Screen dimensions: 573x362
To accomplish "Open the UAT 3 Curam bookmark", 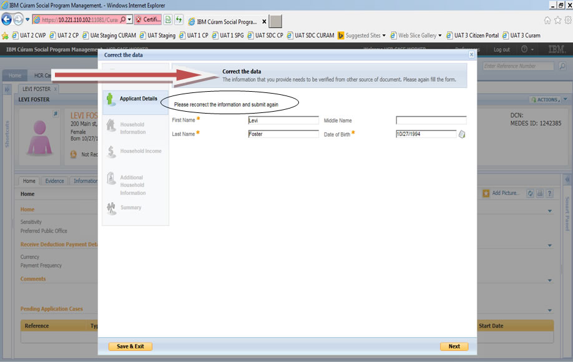I will pyautogui.click(x=521, y=36).
